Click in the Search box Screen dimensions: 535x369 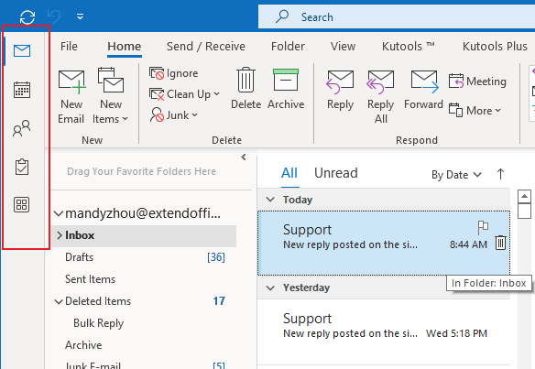click(x=397, y=16)
